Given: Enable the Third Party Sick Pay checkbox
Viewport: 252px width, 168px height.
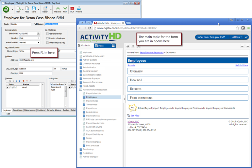Looking at the screenshot, I should (47, 43).
